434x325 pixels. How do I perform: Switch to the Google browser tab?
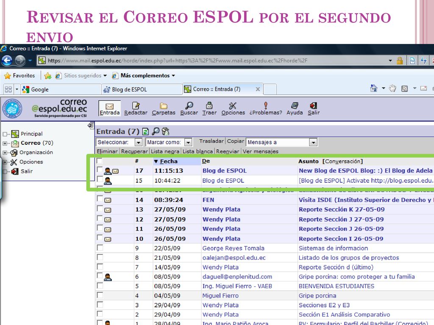[61, 89]
